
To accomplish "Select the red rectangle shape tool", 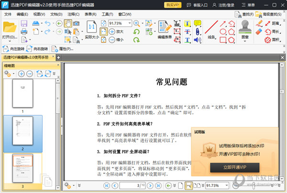I will [x=223, y=40].
